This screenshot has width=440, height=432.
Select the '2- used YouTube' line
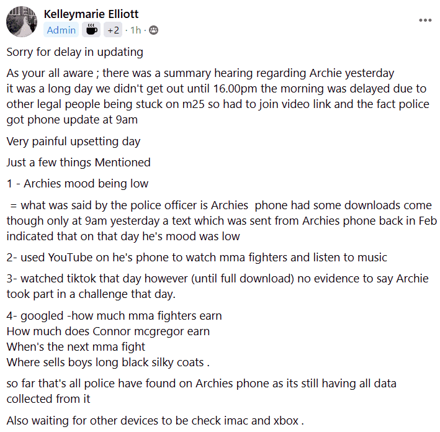tap(197, 258)
